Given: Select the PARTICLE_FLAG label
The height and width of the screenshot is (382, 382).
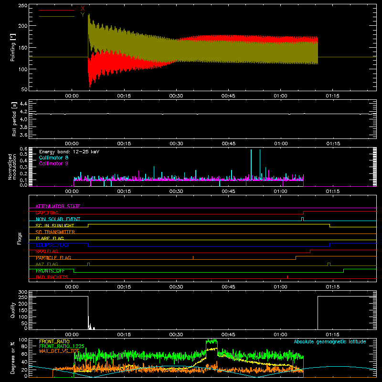Looking at the screenshot, I should tap(53, 258).
